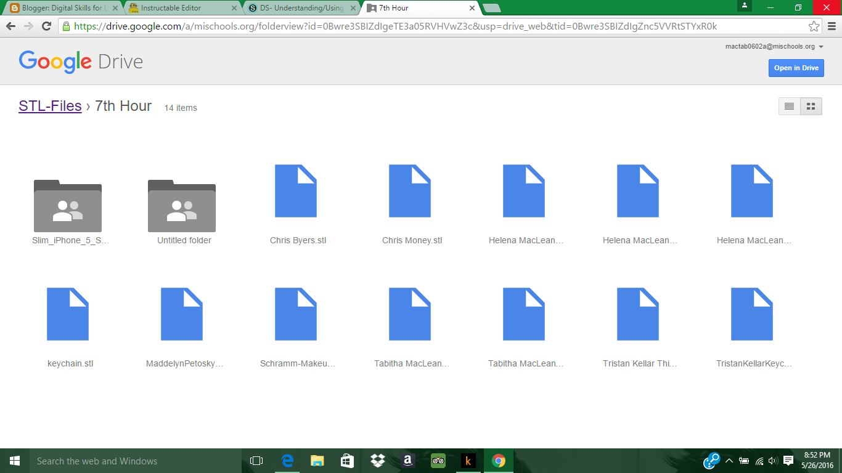The width and height of the screenshot is (842, 473).
Task: Open the Windows Start menu
Action: tap(15, 461)
